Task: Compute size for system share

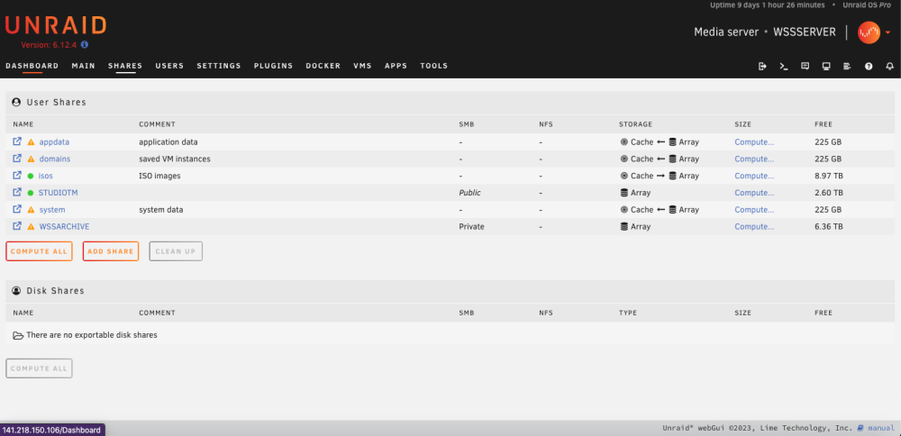Action: [x=754, y=210]
